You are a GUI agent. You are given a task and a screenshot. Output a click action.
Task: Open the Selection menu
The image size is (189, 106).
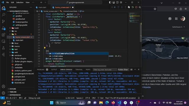pyautogui.click(x=20, y=2)
